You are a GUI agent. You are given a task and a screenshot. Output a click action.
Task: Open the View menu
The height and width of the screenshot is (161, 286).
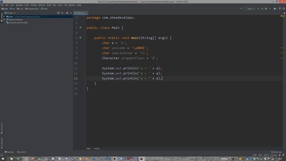tap(12, 5)
